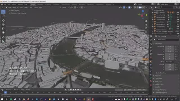Select the Select Box tool

[x=3, y=12]
